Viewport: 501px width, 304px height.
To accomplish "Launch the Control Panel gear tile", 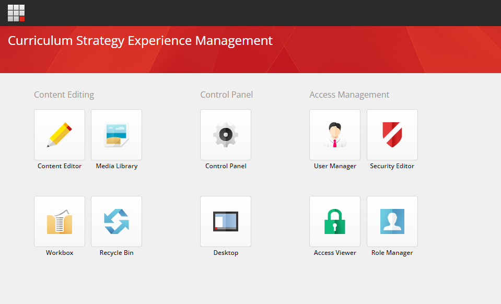I will coord(226,135).
